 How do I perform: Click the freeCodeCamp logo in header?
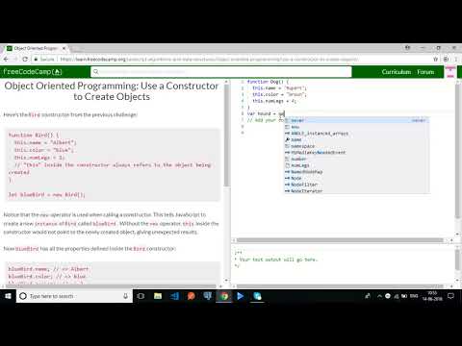click(33, 72)
